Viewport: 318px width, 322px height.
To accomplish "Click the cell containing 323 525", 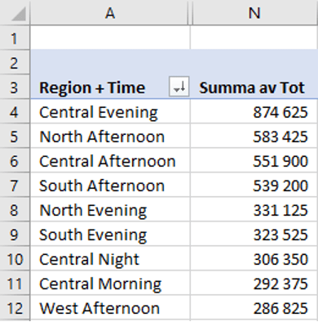I will click(x=254, y=234).
